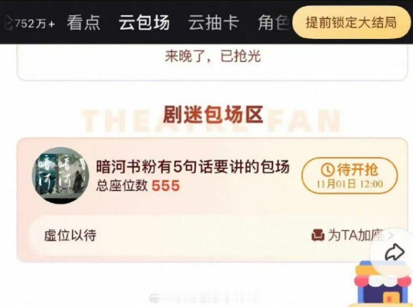This screenshot has height=307, width=413.
Task: Open the 云抽卡 tab
Action: (214, 23)
